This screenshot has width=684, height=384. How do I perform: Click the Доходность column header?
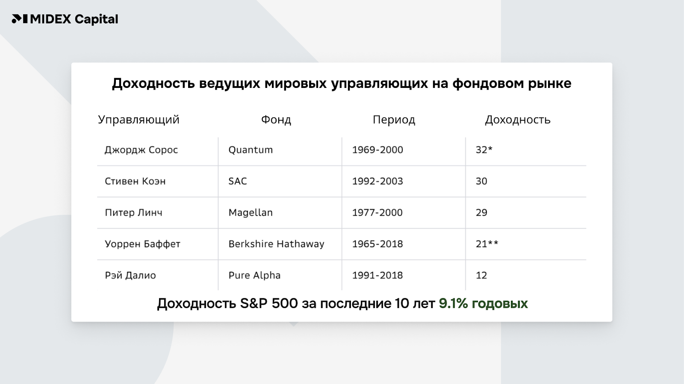tap(517, 119)
